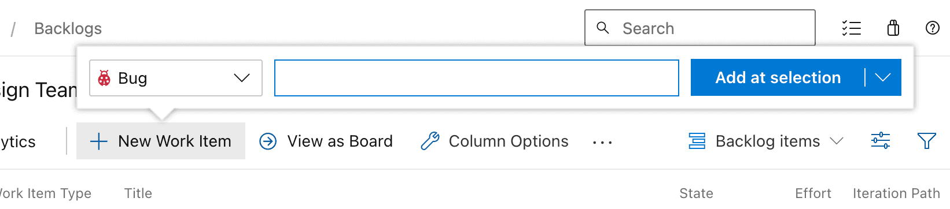Open the help question mark icon

(933, 28)
